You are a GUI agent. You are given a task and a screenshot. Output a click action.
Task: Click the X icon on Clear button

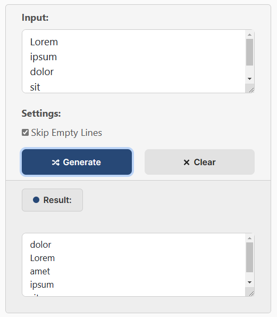coord(187,162)
